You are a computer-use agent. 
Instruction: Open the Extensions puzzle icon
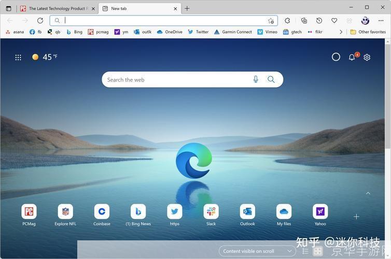pyautogui.click(x=287, y=21)
